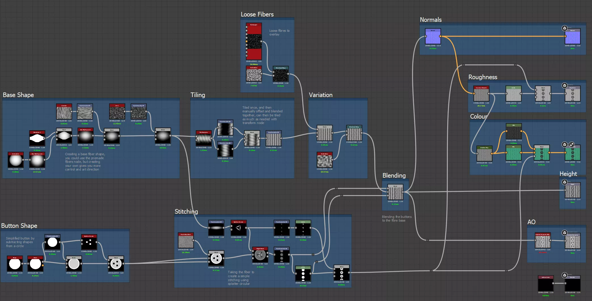Select the Curvature Smooth node in Roughness frame
Screen dimensions: 592x301
[481, 94]
